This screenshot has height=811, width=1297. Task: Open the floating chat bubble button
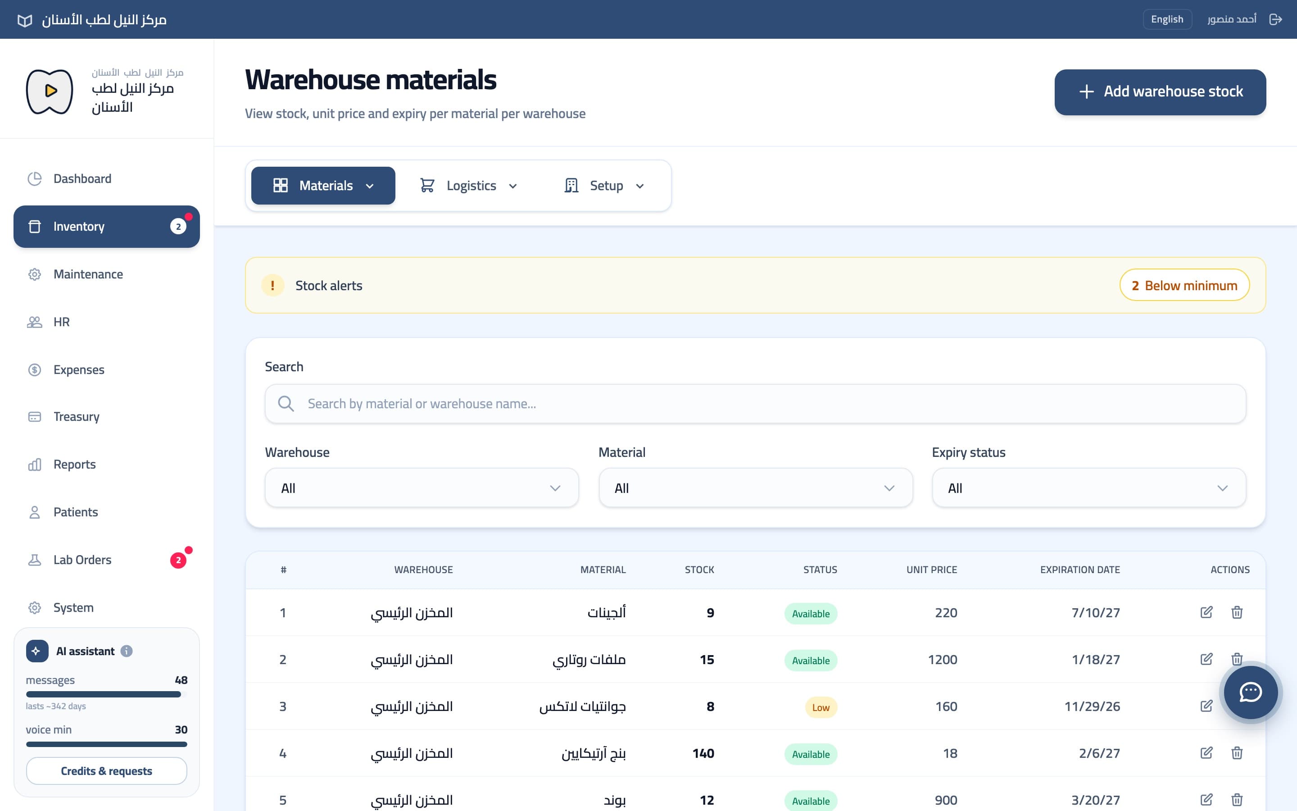[1250, 692]
